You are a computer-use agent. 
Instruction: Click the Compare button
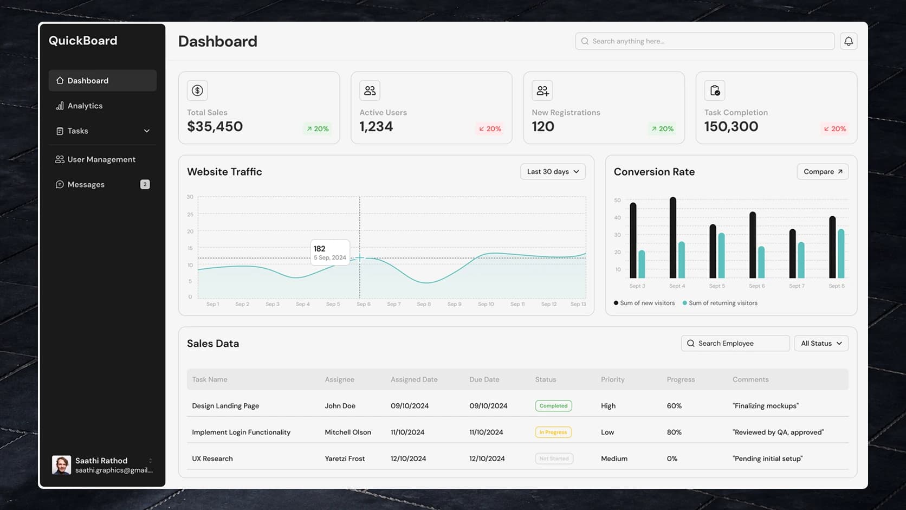[823, 171]
